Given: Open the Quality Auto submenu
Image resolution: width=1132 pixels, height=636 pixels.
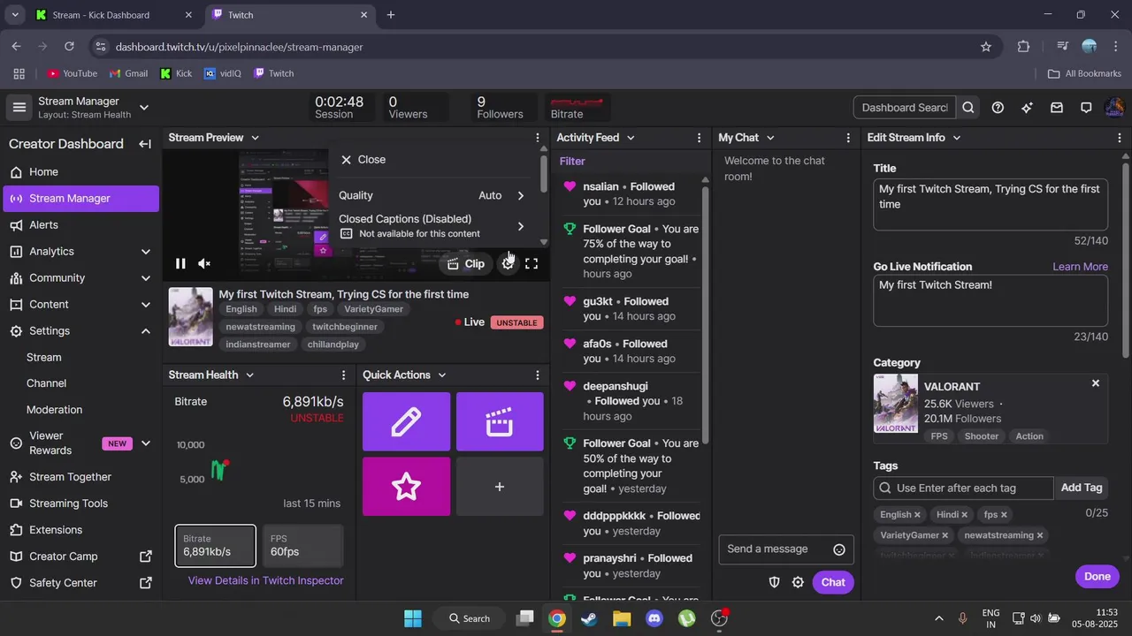Looking at the screenshot, I should pos(433,195).
